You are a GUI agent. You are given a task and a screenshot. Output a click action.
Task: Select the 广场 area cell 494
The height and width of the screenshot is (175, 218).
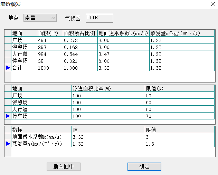pos(50,40)
